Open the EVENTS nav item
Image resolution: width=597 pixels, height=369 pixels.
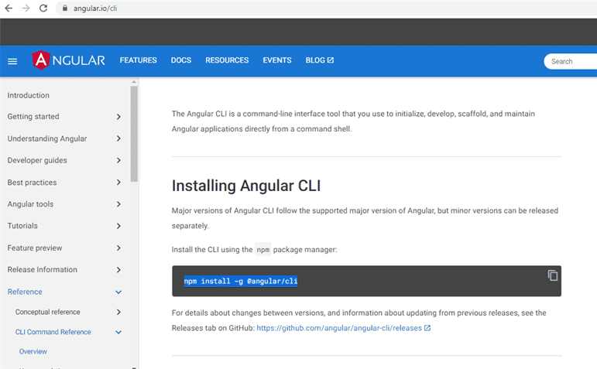pyautogui.click(x=276, y=60)
